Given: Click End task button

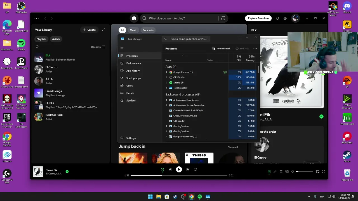Looking at the screenshot, I should (x=242, y=49).
